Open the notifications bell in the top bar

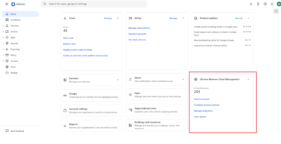(x=251, y=4)
